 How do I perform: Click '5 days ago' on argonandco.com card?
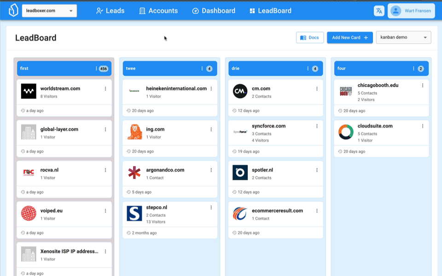tap(141, 192)
